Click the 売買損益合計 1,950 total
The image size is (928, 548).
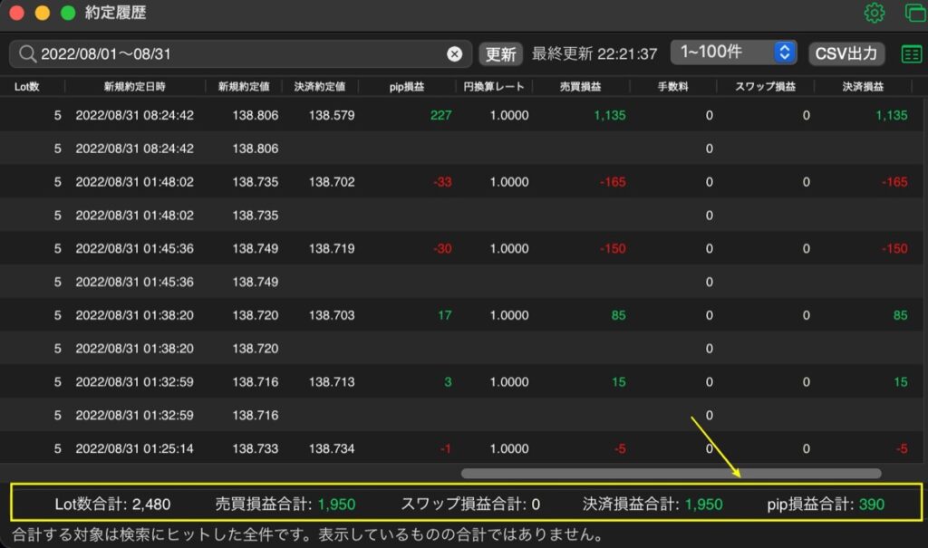click(x=285, y=505)
